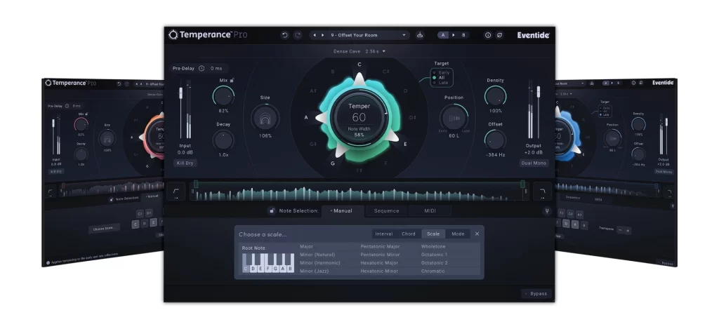Switch to the Sequence tab
719x329 pixels.
[386, 210]
